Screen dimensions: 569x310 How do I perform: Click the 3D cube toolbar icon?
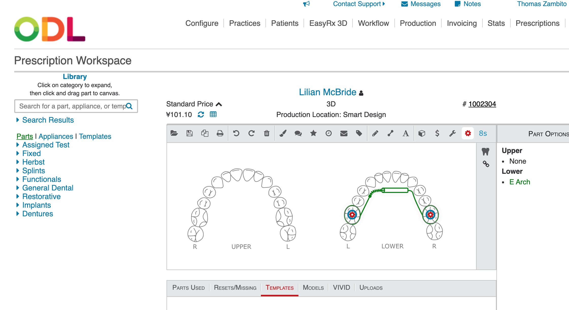coord(422,133)
